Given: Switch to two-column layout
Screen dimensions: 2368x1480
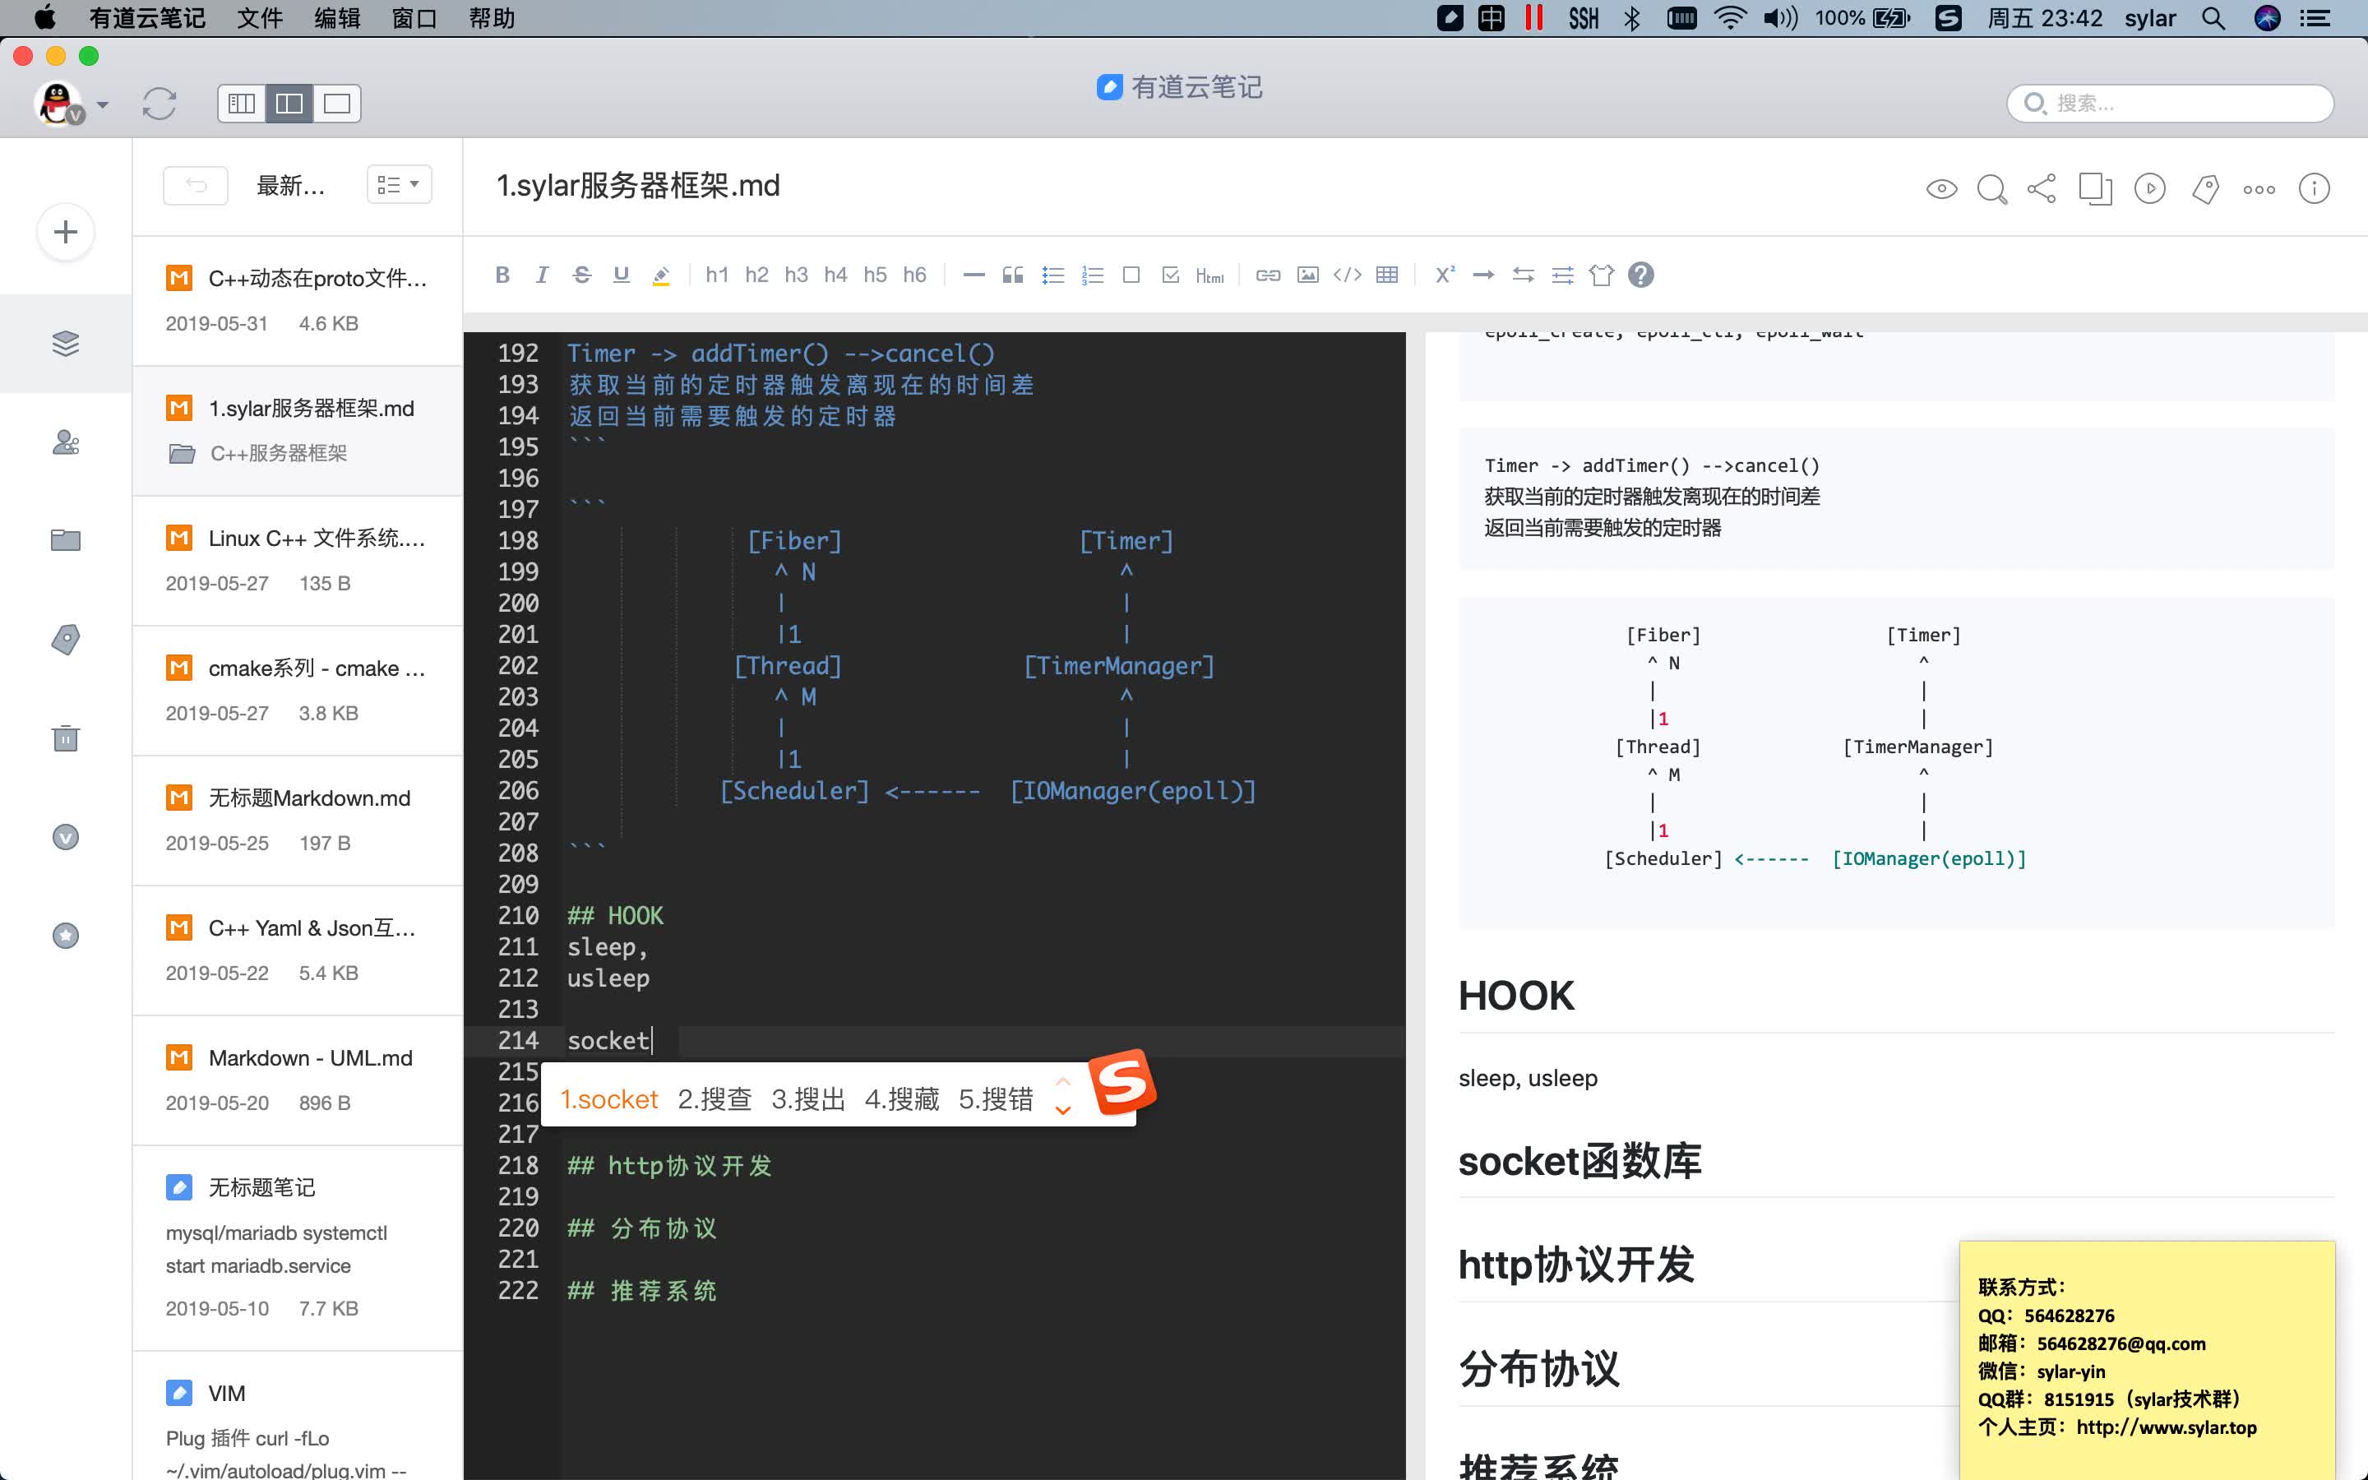Looking at the screenshot, I should pyautogui.click(x=289, y=104).
